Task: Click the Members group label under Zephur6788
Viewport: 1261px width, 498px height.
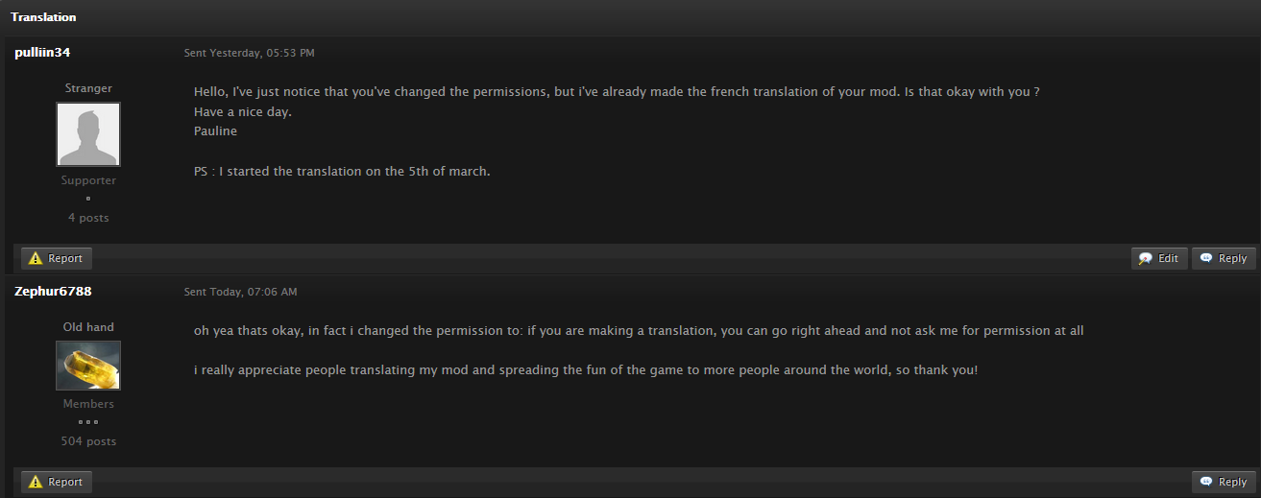Action: coord(88,404)
